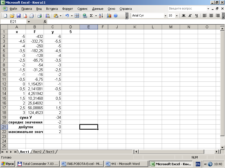Save the workbook with the floppy icon
This screenshot has width=225, height=168.
click(19, 16)
